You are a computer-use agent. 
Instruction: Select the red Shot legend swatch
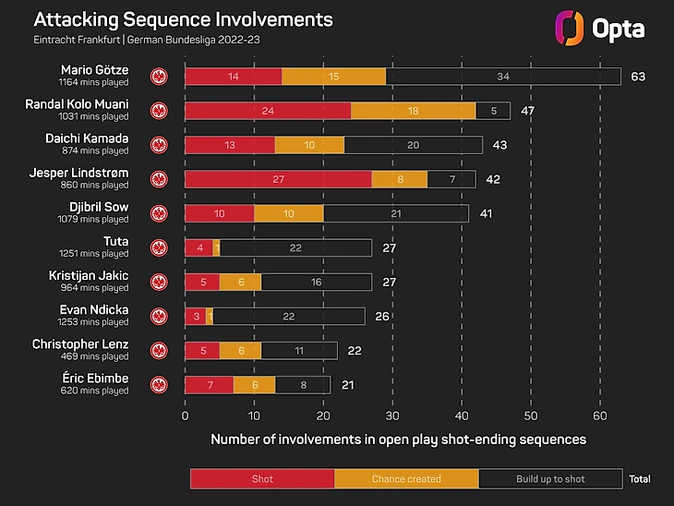pos(262,479)
